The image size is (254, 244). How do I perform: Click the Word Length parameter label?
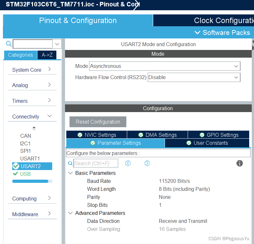pos(102,189)
